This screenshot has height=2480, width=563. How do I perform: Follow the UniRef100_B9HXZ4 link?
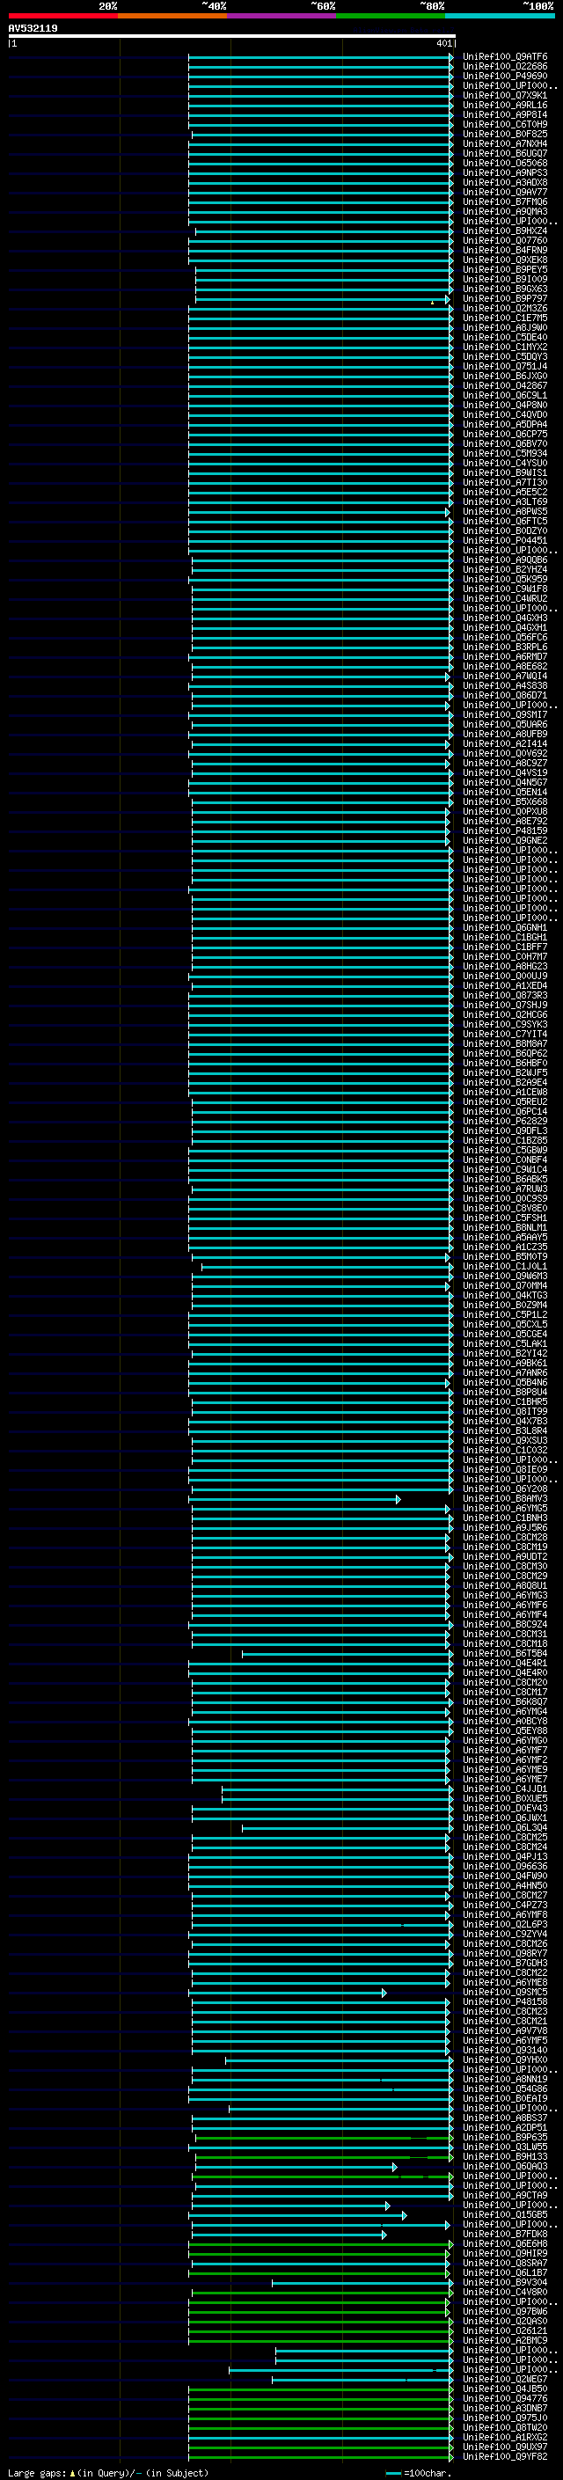click(504, 231)
